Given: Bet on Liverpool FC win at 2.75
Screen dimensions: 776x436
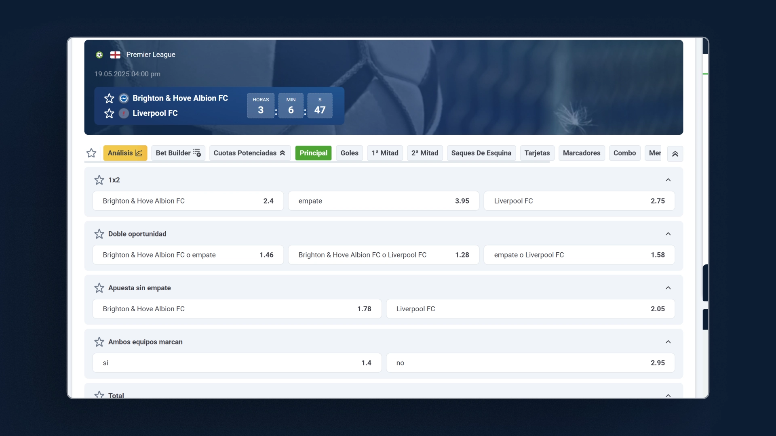Looking at the screenshot, I should (x=579, y=201).
